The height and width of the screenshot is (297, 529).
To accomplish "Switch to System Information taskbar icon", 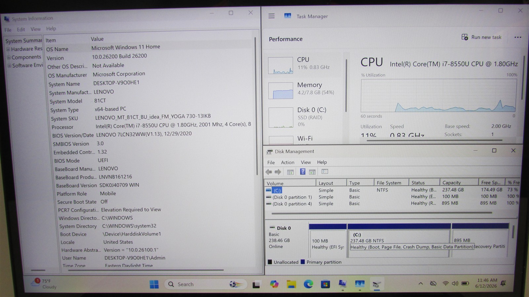I will 343,284.
